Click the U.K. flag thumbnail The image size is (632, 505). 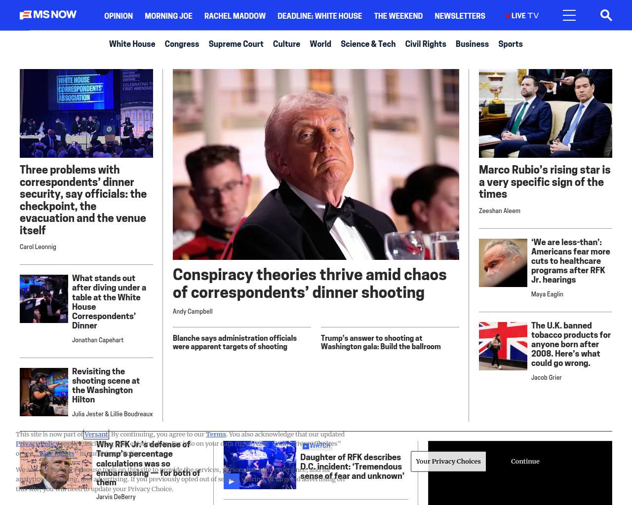coord(503,346)
